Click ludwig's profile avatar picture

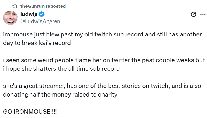pos(11,17)
